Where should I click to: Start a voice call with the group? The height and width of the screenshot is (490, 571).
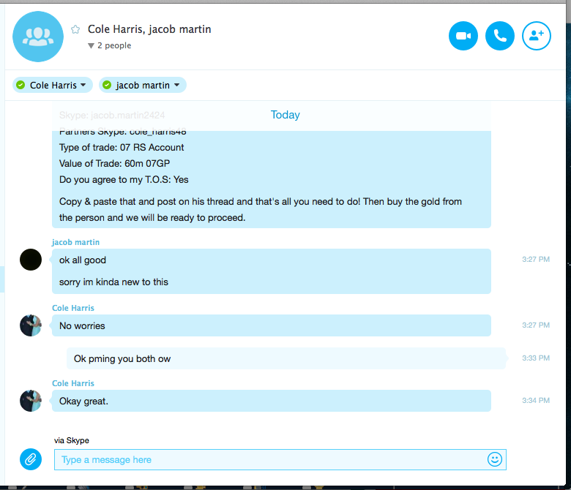pos(499,36)
